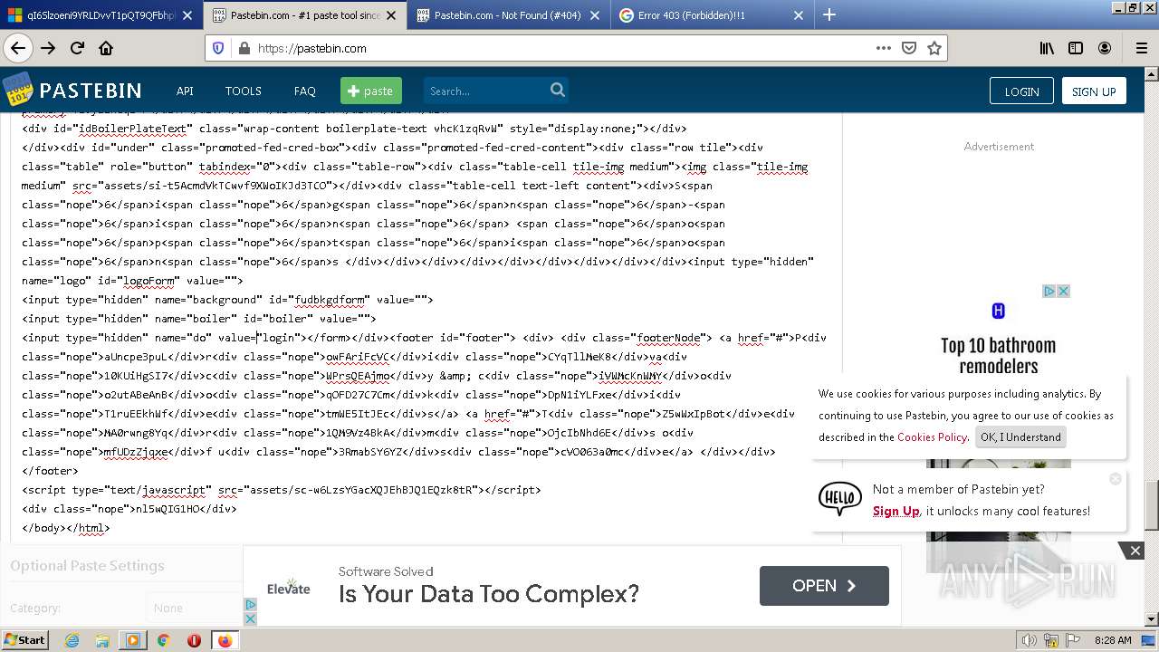Open a new browser tab
Image resolution: width=1159 pixels, height=652 pixels.
[x=829, y=14]
